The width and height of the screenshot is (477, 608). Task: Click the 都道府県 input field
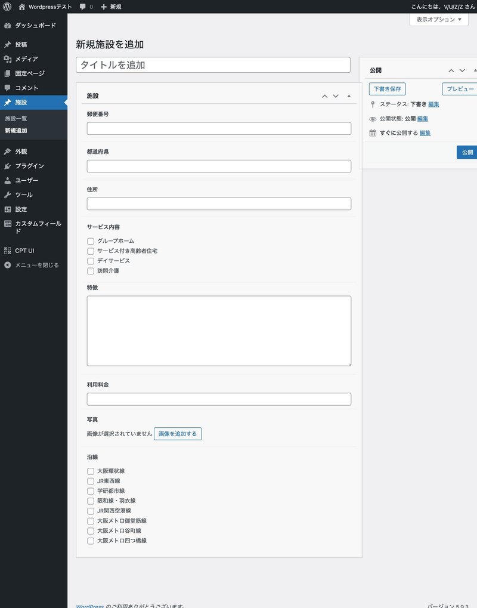tap(219, 166)
